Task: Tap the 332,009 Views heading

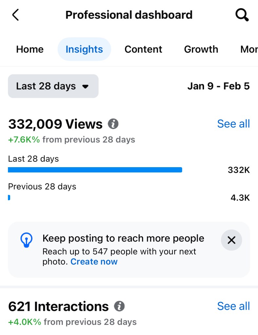Action: (x=55, y=124)
